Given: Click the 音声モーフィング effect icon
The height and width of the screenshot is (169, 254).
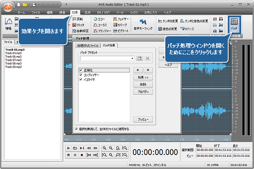Looking at the screenshot, I should pos(142,25).
